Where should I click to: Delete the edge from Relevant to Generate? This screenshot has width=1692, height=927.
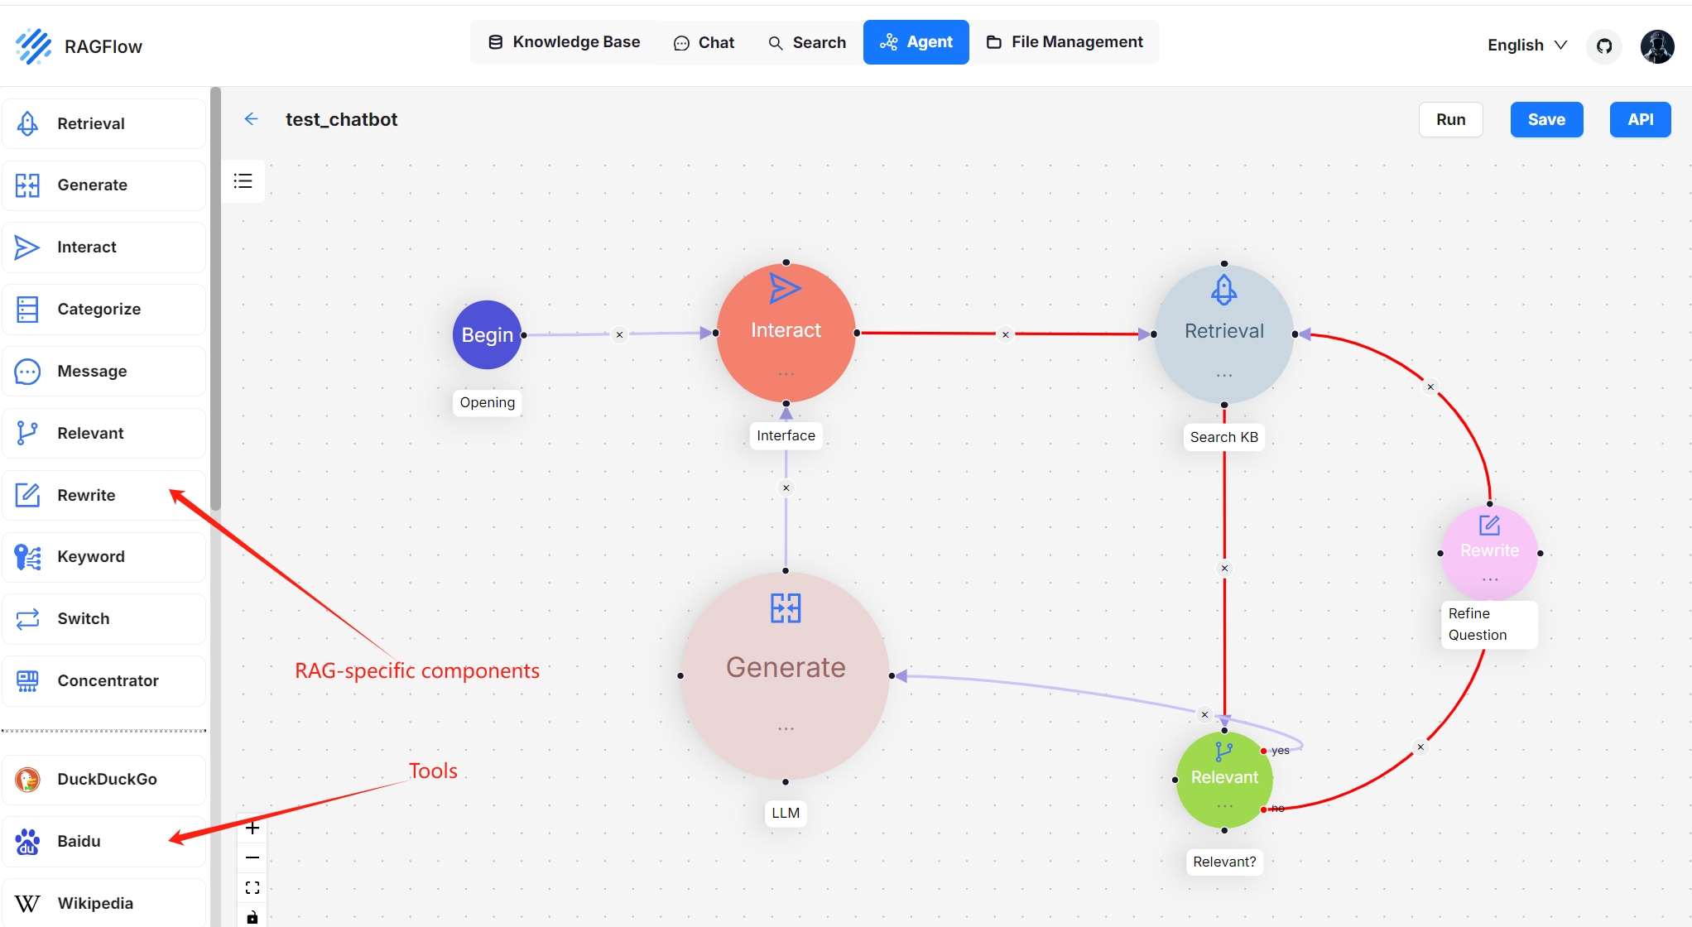(1204, 715)
